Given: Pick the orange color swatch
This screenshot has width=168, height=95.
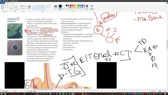Looking at the screenshot, I should [75, 6].
